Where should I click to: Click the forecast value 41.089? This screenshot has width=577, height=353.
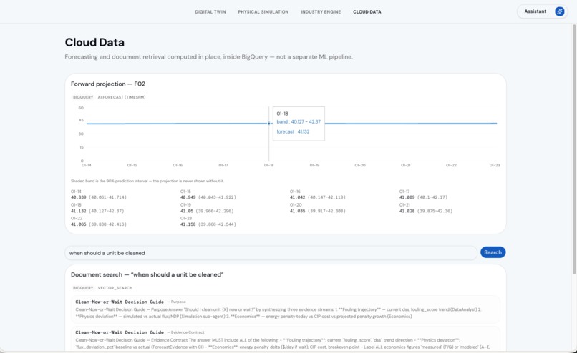[x=407, y=197]
